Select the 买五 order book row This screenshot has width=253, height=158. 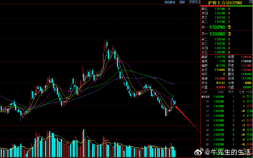[x=226, y=53]
